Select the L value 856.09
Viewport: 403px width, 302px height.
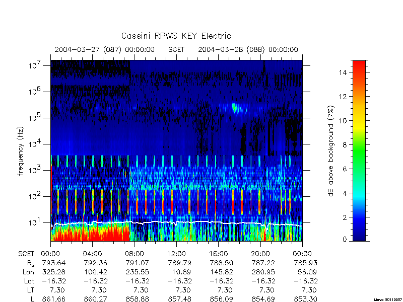[222, 299]
